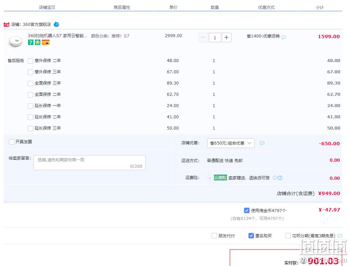Screen dimensions: 350x266
Task: Check the 意外保修 三年 warranty option
Action: [x=30, y=72]
